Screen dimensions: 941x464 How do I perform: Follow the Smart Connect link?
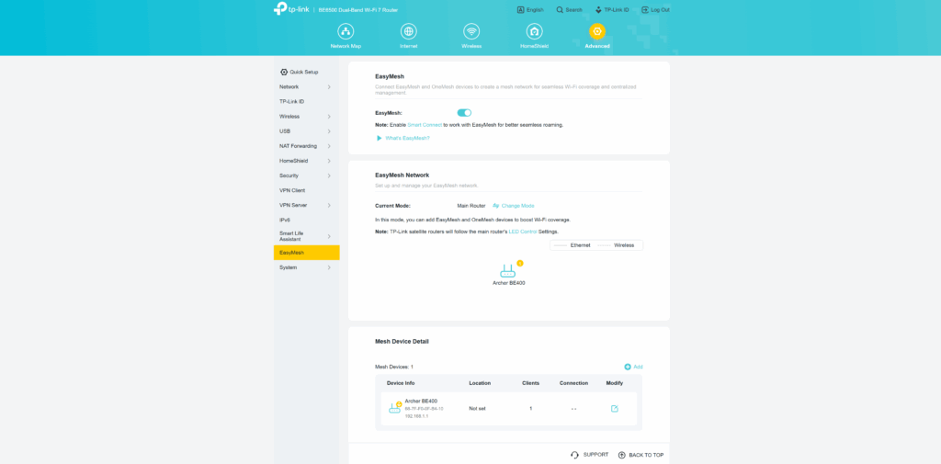pos(425,125)
